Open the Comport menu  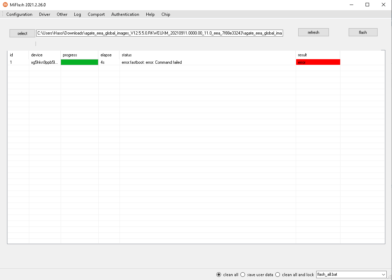tap(96, 14)
